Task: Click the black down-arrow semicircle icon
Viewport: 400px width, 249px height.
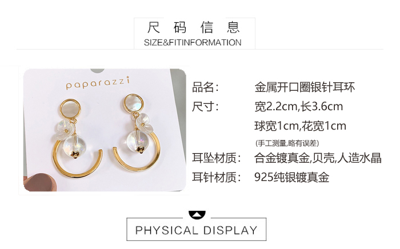Action: (197, 215)
